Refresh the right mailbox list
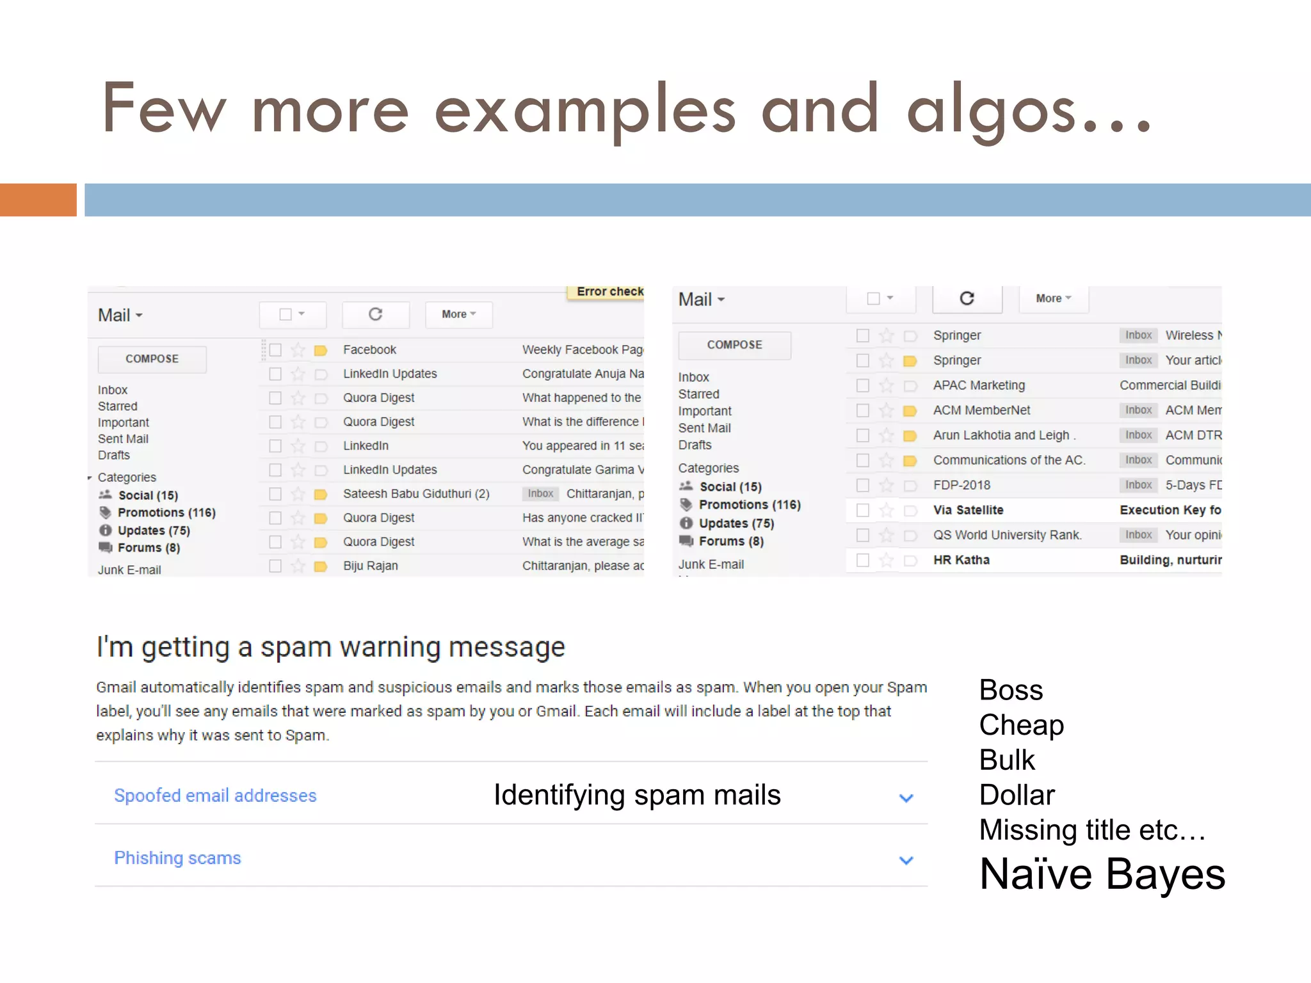This screenshot has width=1311, height=983. [x=967, y=298]
